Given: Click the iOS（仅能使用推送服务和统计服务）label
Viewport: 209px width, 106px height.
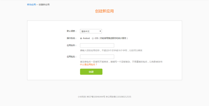Looking at the screenshot, I should [111, 38].
